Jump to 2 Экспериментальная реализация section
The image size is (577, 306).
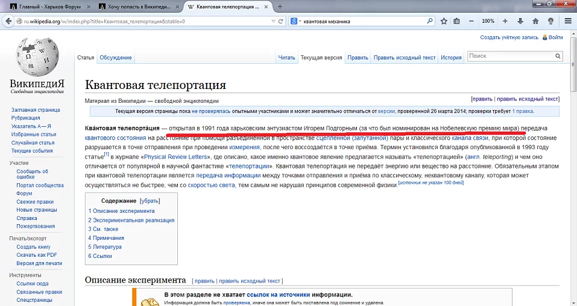(x=131, y=220)
